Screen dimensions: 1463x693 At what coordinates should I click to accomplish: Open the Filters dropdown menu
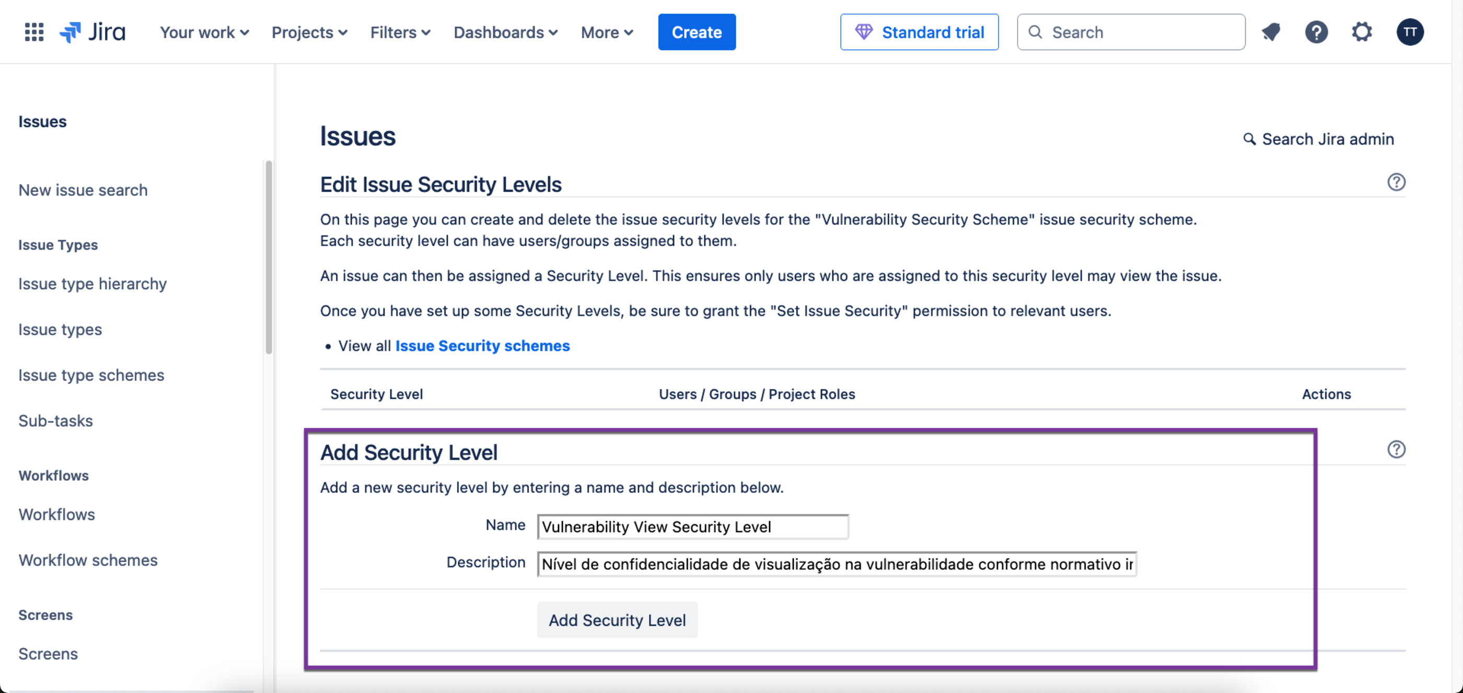click(400, 32)
